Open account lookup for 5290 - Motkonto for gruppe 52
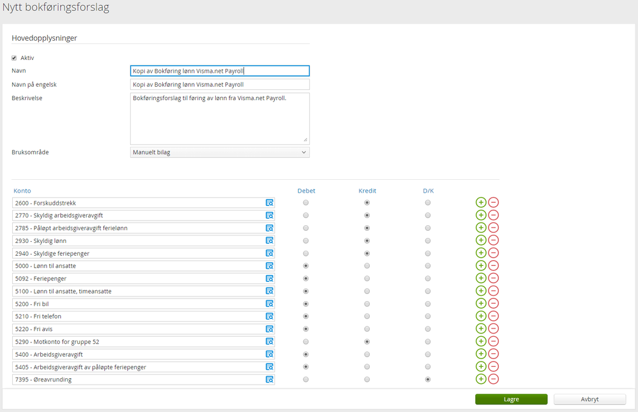This screenshot has height=412, width=638. (270, 341)
